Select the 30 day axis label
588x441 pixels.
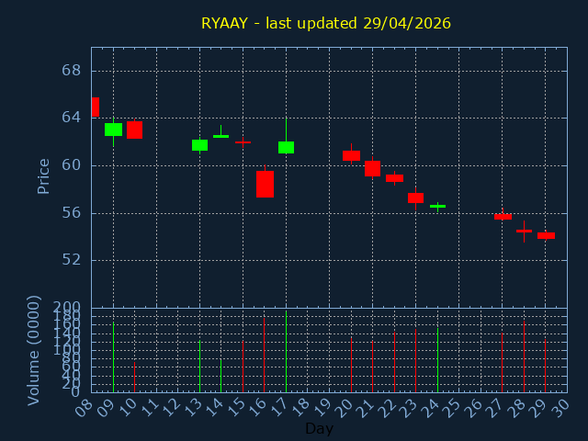coord(560,407)
